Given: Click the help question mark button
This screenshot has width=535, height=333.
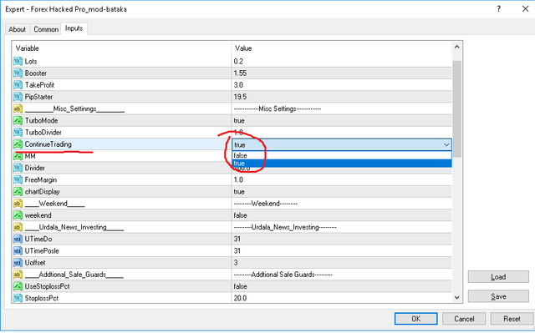Looking at the screenshot, I should [x=499, y=9].
